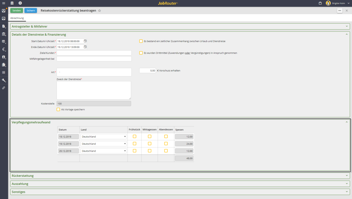The width and height of the screenshot is (352, 199).
Task: Tick Mittagessen for 20.12.2018
Action: pos(150,151)
